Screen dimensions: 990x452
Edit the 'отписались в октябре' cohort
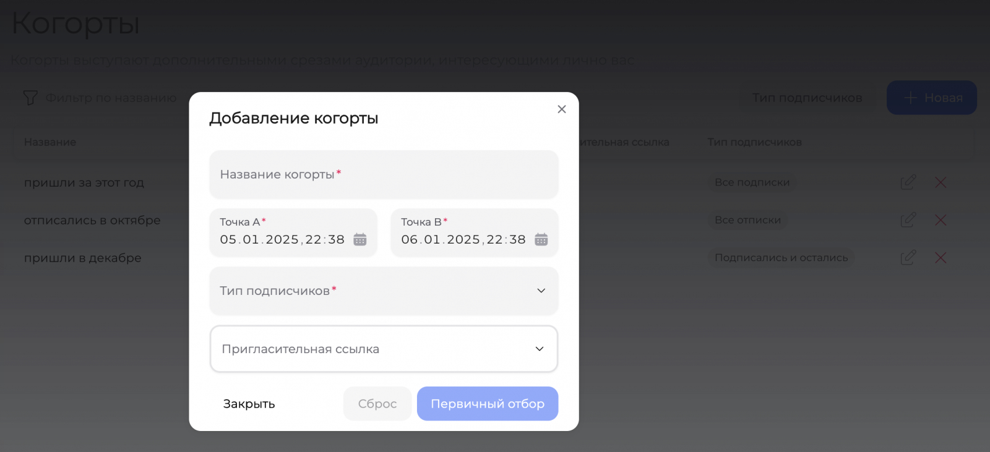point(908,220)
